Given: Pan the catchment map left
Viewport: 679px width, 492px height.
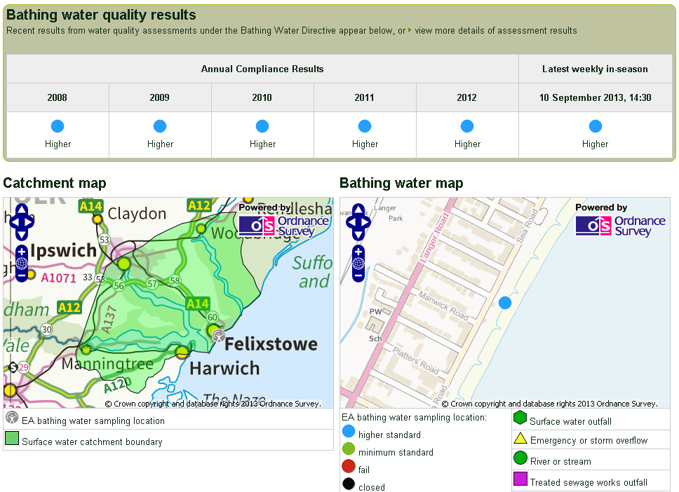Looking at the screenshot, I should tap(13, 222).
